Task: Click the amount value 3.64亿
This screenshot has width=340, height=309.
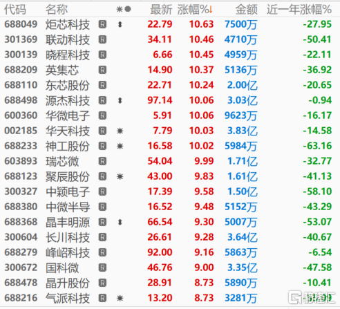Action: click(243, 237)
